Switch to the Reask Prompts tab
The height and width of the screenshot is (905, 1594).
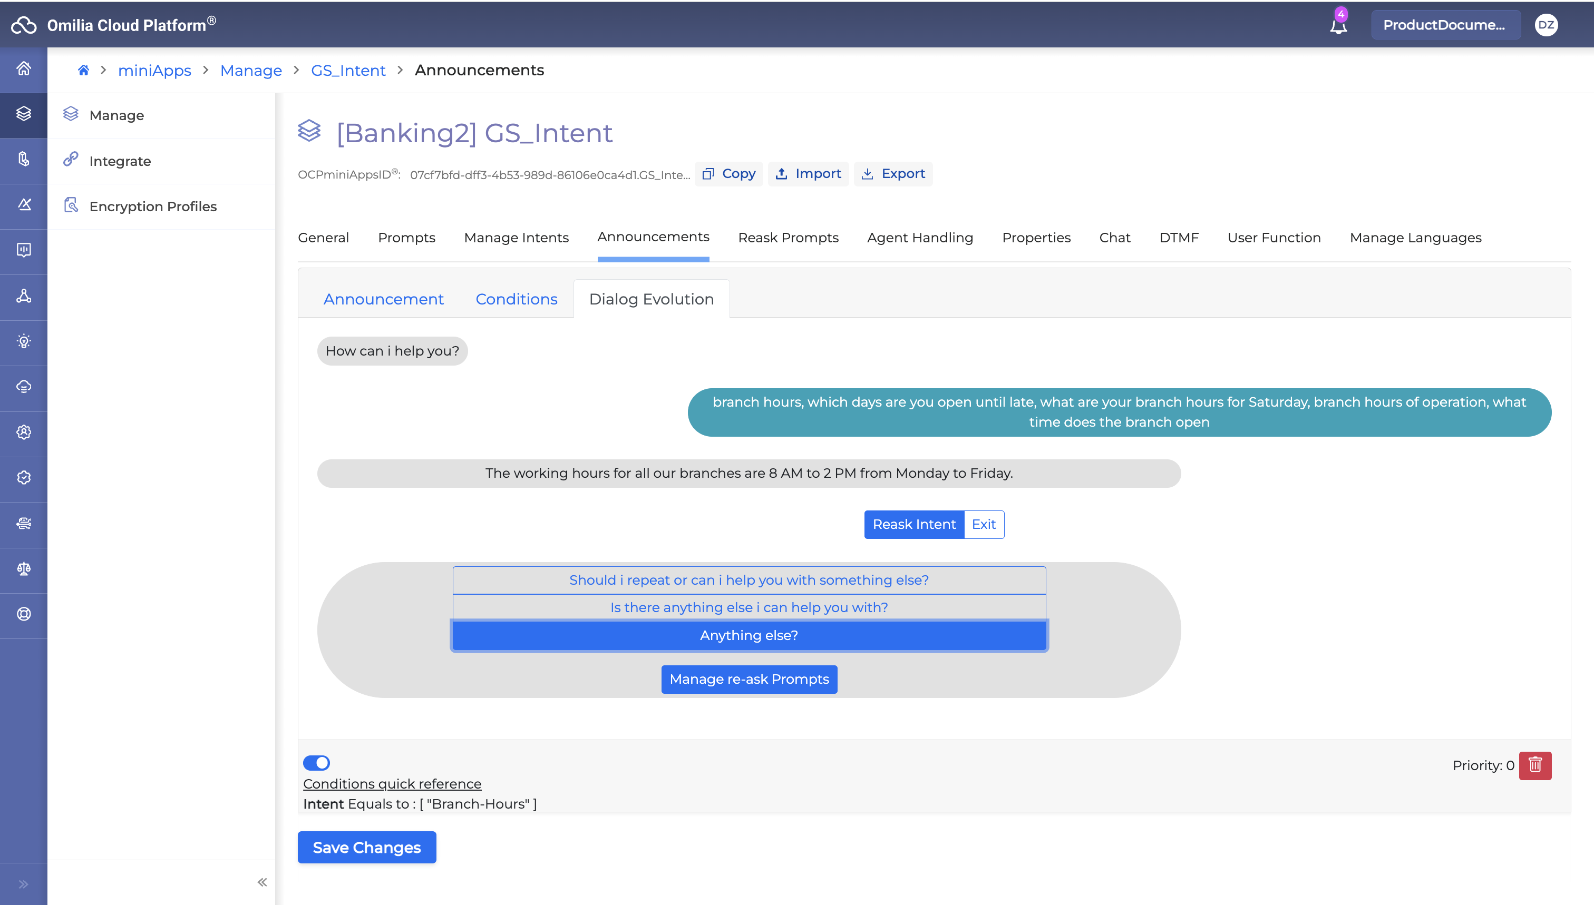(788, 238)
